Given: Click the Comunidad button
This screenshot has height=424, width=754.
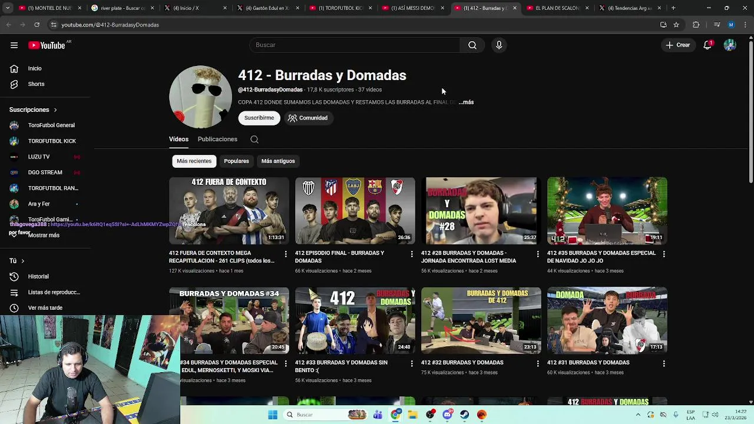Looking at the screenshot, I should [x=307, y=118].
